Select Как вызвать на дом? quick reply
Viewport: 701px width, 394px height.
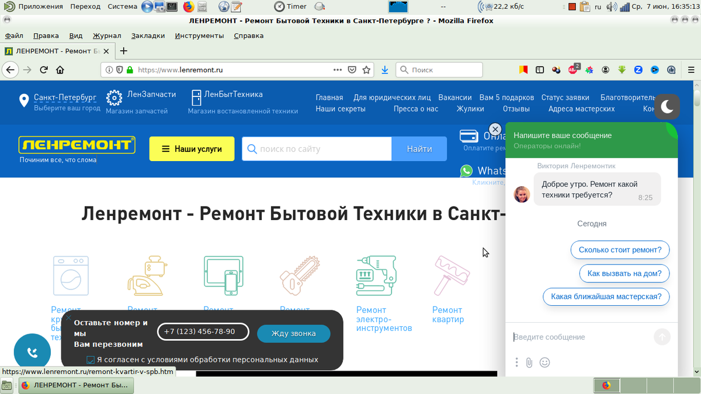point(624,273)
